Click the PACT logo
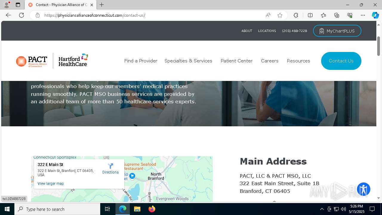382x215 pixels. pyautogui.click(x=32, y=61)
